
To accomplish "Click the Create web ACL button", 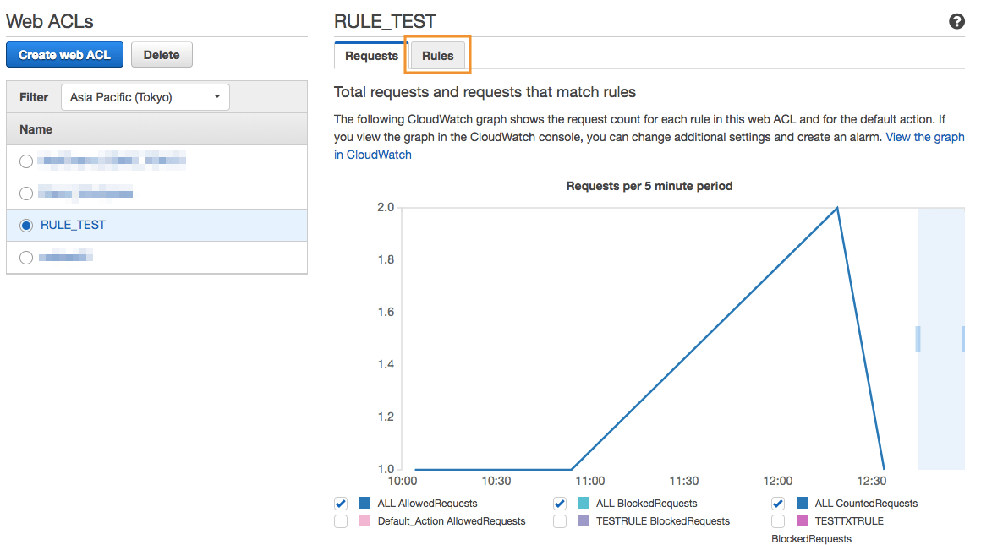I will click(x=64, y=55).
